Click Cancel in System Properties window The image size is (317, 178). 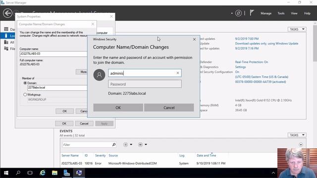[x=84, y=124]
